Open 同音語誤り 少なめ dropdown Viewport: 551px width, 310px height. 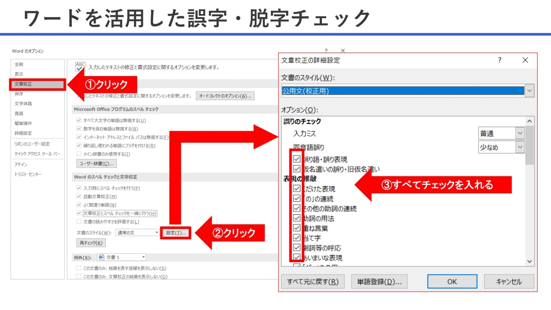[x=501, y=147]
